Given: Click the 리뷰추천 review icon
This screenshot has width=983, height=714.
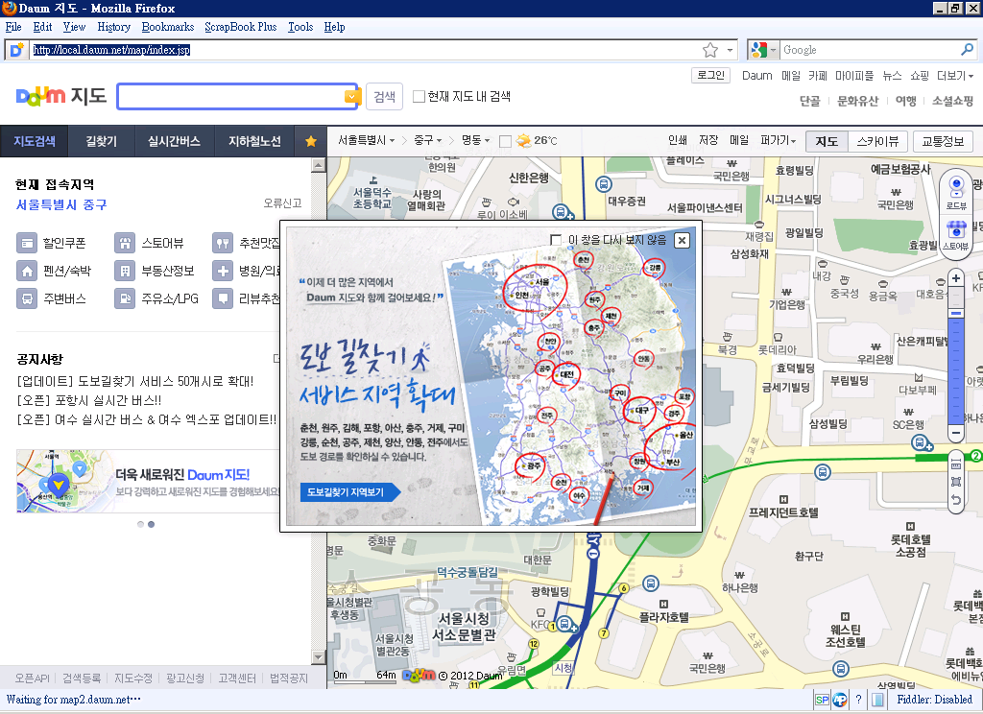Looking at the screenshot, I should (x=223, y=298).
